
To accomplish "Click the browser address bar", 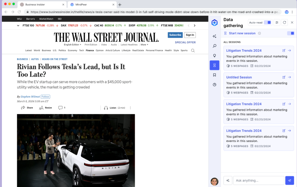I will point(153,12).
